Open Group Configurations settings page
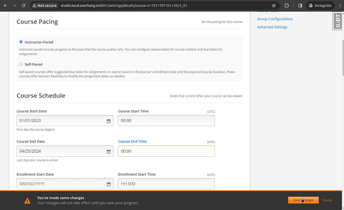This screenshot has height=210, width=344. point(275,19)
